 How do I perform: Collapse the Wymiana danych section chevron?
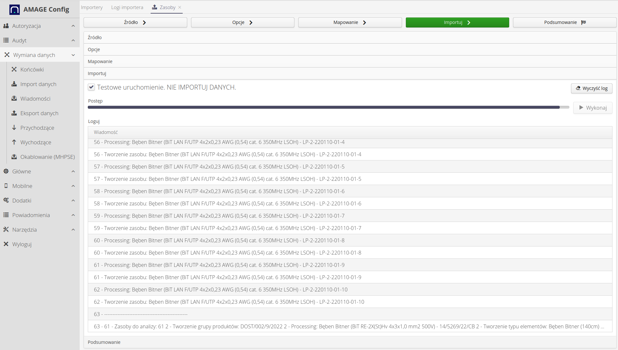coord(74,55)
